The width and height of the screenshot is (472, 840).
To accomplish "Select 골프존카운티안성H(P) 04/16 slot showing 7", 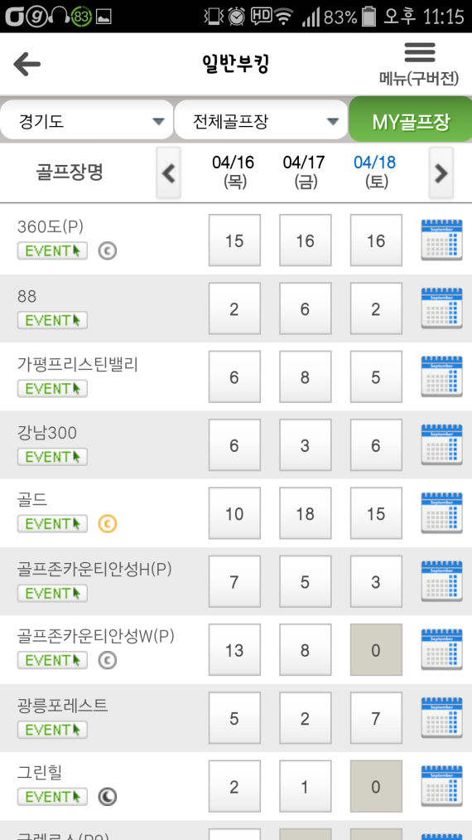I will (234, 582).
